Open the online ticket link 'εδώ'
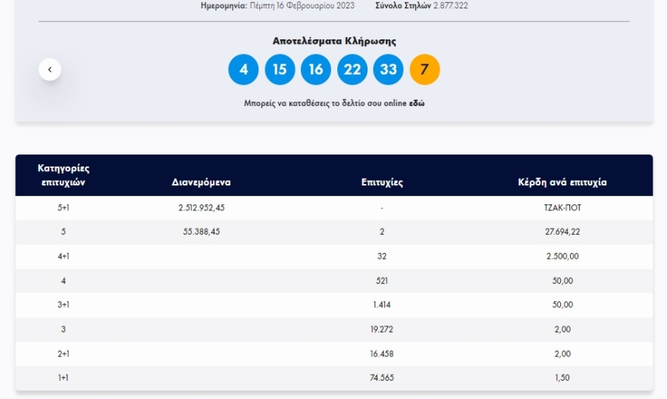The width and height of the screenshot is (667, 399). [x=417, y=103]
